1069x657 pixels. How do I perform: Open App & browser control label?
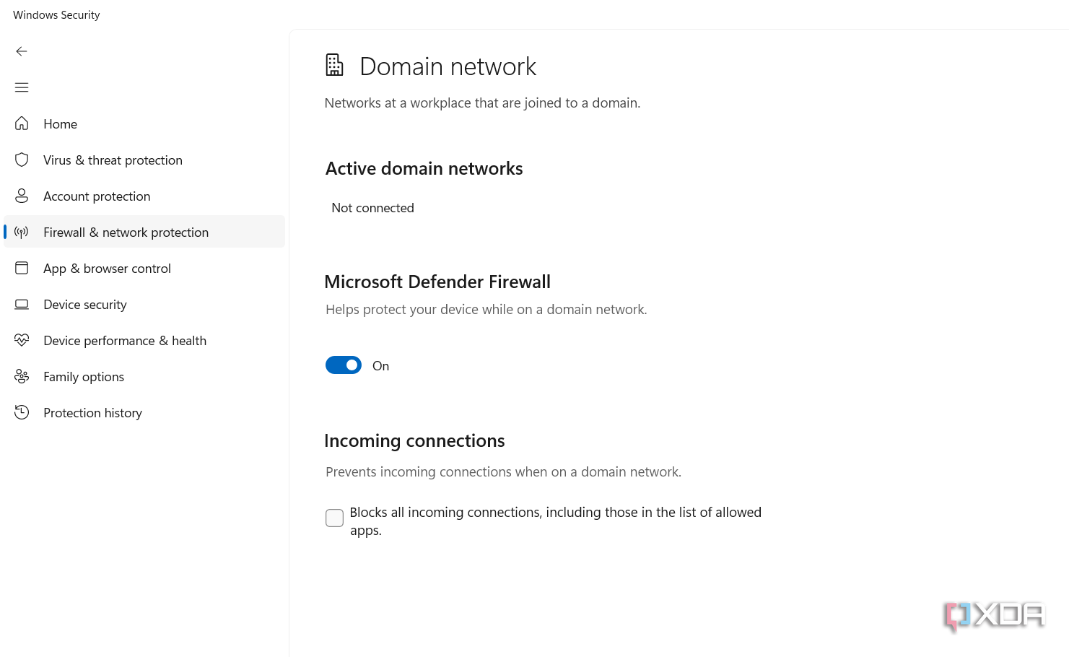click(x=107, y=269)
